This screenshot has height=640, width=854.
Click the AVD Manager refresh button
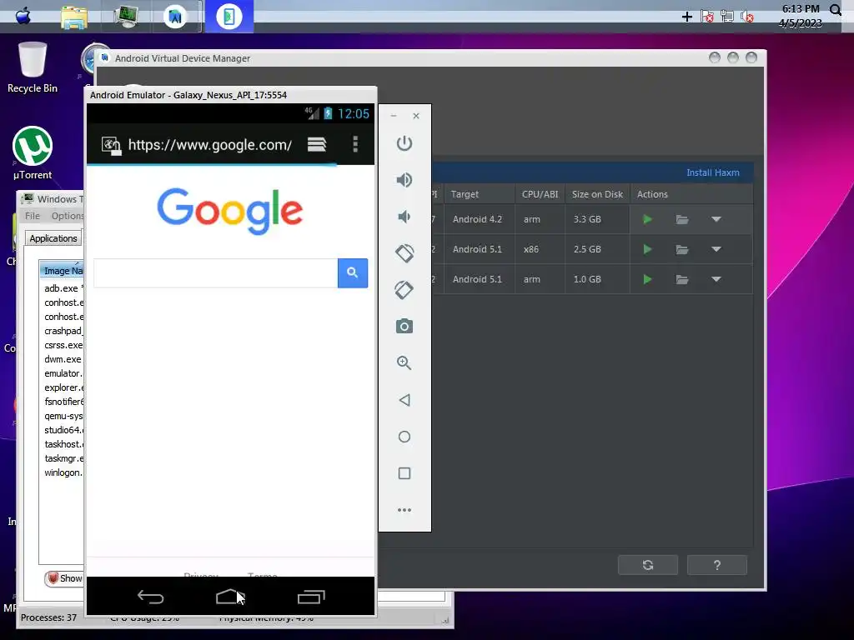647,565
